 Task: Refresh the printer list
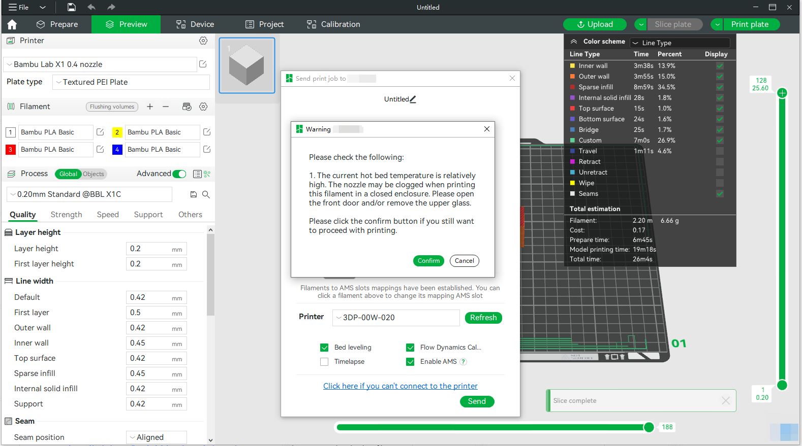pos(483,318)
